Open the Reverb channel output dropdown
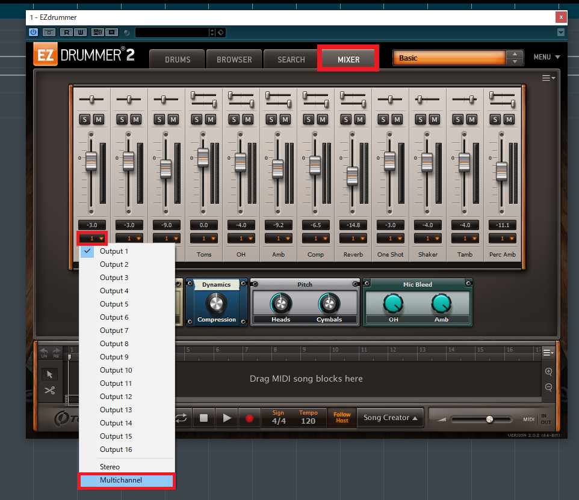This screenshot has width=579, height=500. (353, 239)
